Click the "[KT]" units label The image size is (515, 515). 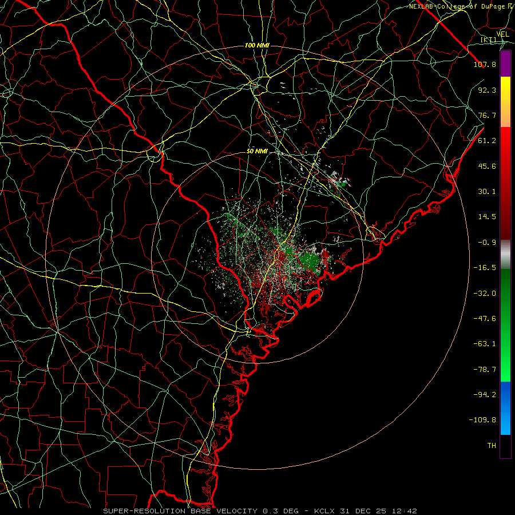489,40
